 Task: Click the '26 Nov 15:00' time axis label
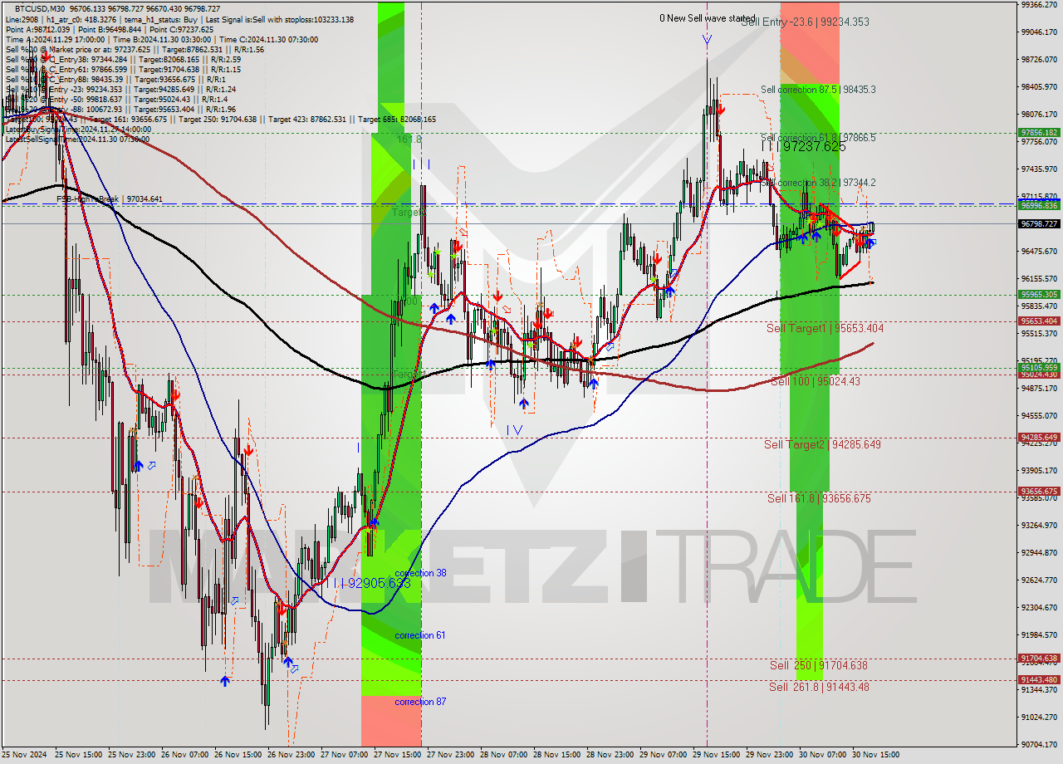(238, 755)
